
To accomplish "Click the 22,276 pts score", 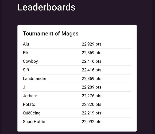I will [x=92, y=96].
